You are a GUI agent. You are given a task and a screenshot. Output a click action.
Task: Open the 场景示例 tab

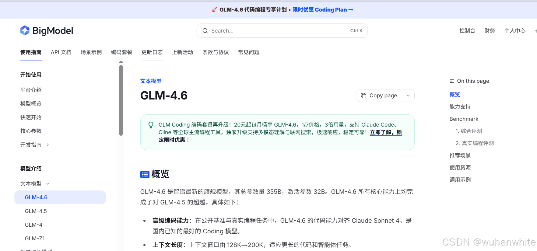(x=91, y=52)
